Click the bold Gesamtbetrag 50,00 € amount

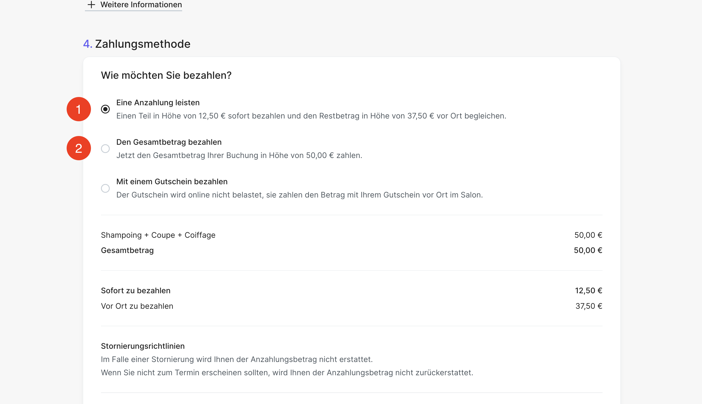tap(588, 250)
